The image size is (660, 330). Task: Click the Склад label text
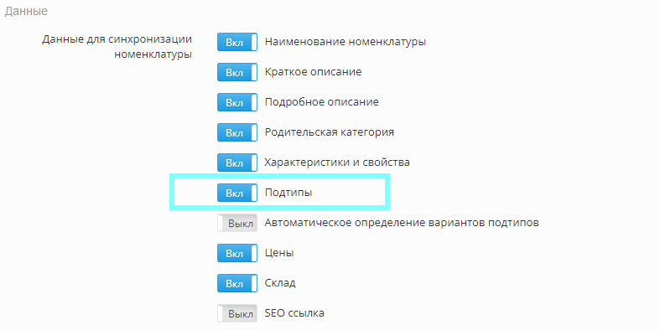(280, 283)
